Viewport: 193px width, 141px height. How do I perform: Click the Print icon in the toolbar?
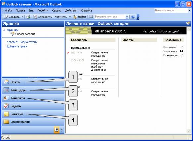tap(28, 17)
